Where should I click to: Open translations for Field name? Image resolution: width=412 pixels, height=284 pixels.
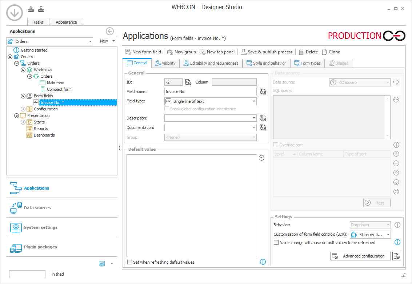(263, 92)
